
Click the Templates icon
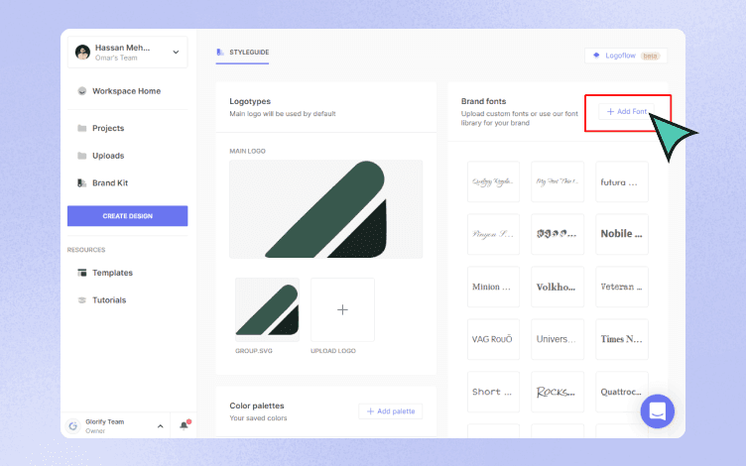pos(81,273)
